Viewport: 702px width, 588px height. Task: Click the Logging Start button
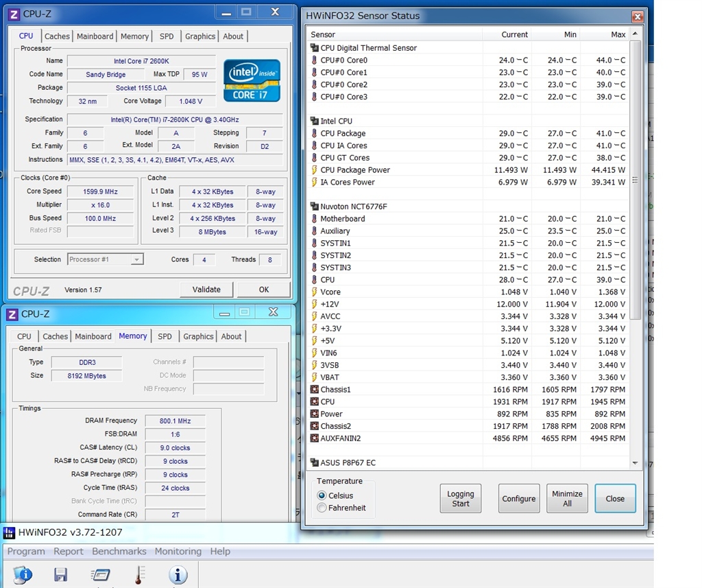coord(461,499)
